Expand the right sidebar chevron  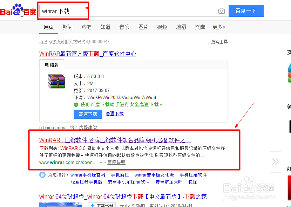(276, 162)
